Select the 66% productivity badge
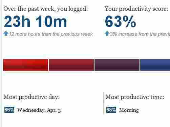Viewport: 170px width, 127px height. (x=9, y=110)
